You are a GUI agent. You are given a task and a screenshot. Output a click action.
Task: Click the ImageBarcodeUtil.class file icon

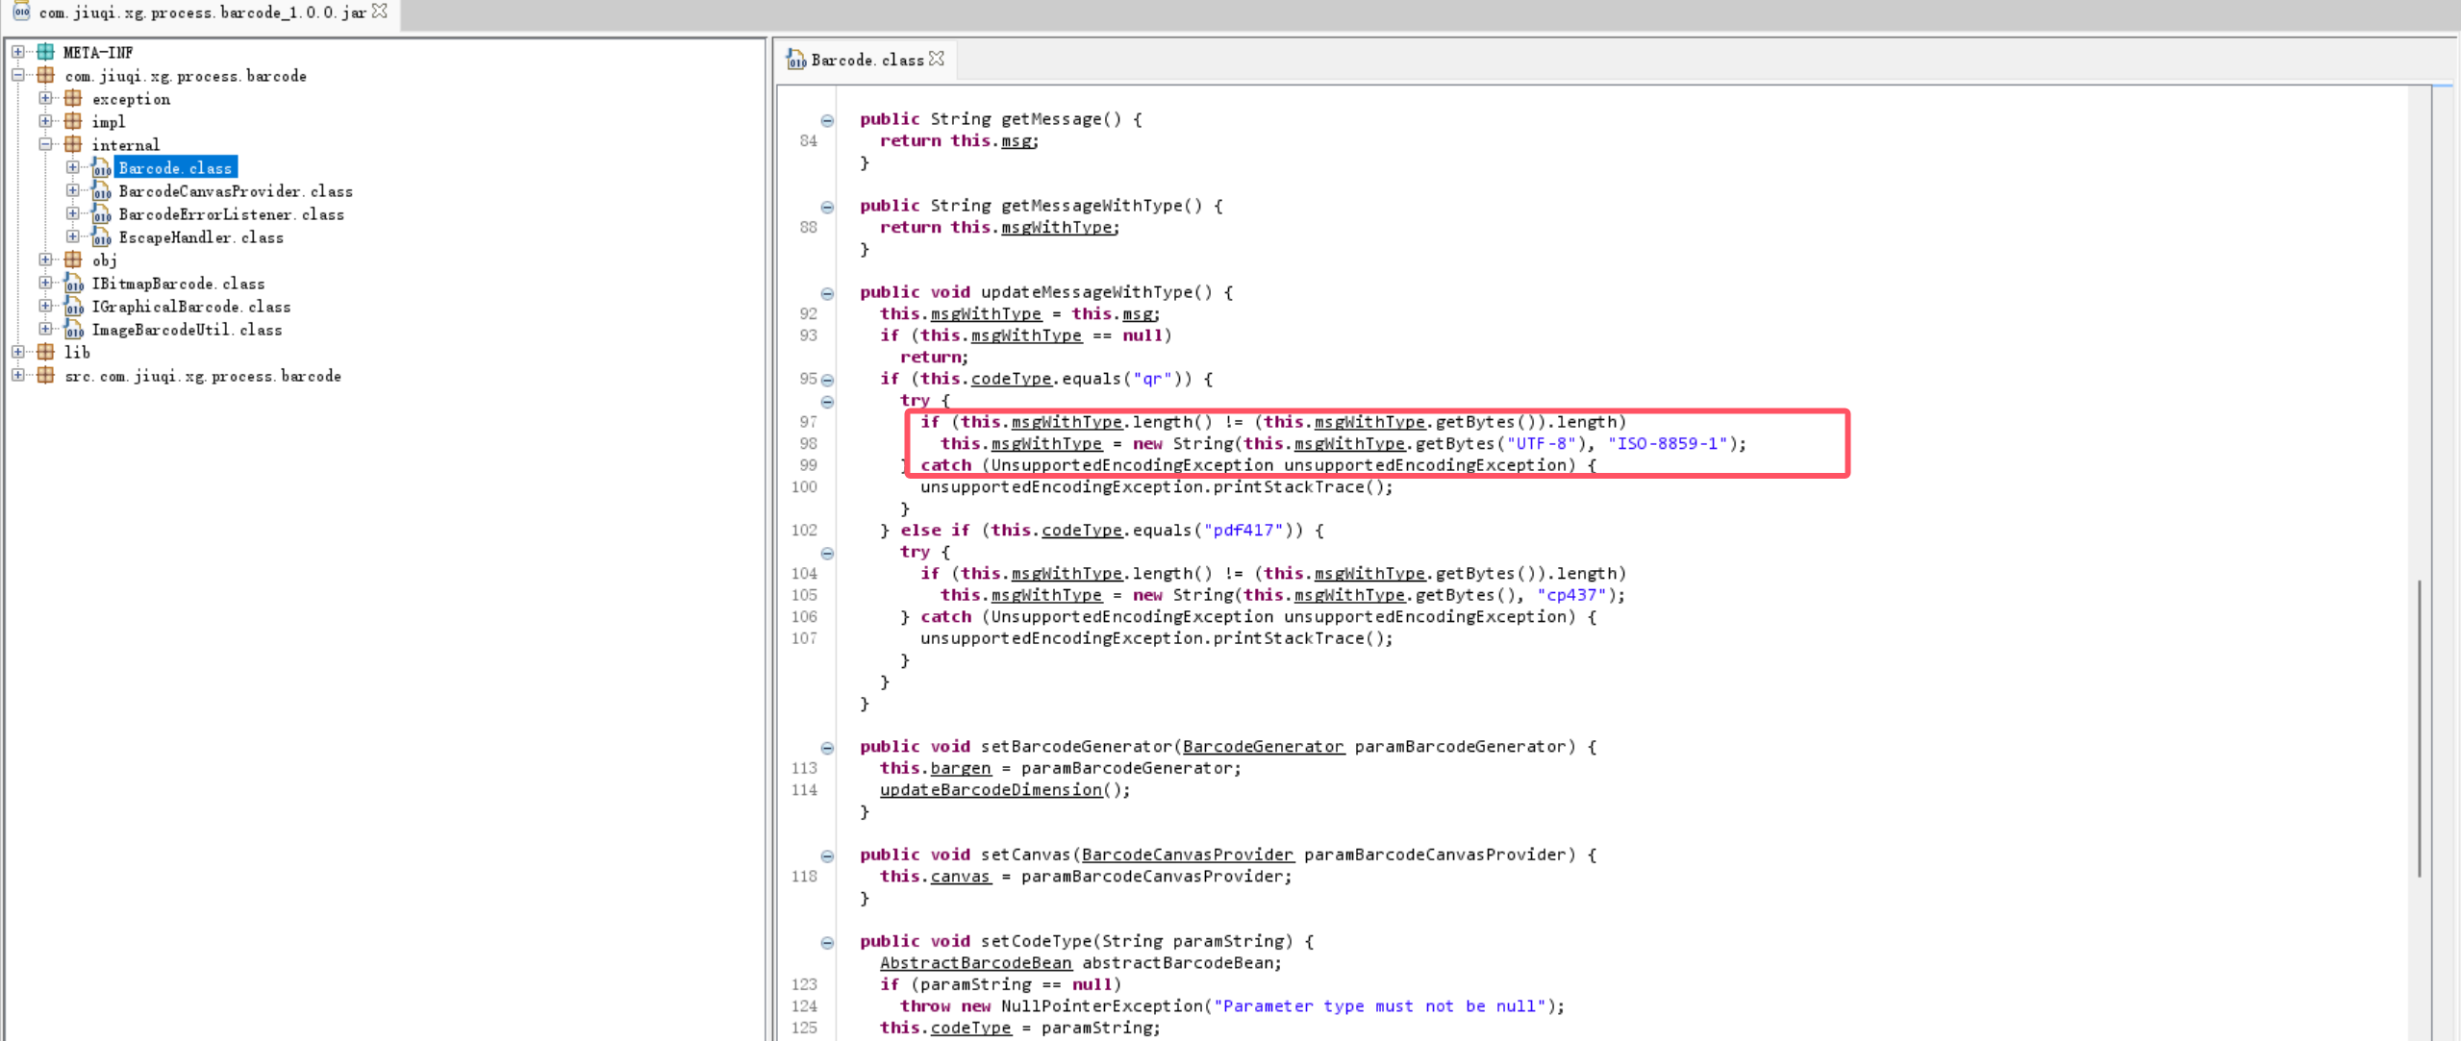click(74, 329)
